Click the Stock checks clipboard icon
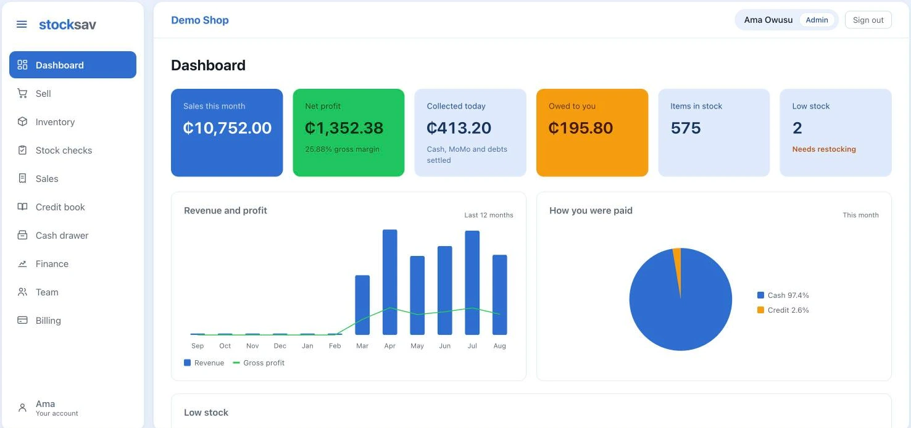 click(22, 150)
